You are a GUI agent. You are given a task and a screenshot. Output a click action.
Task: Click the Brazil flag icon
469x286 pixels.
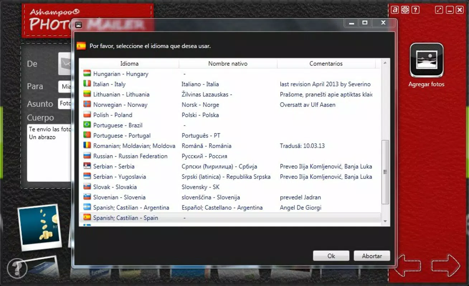87,125
